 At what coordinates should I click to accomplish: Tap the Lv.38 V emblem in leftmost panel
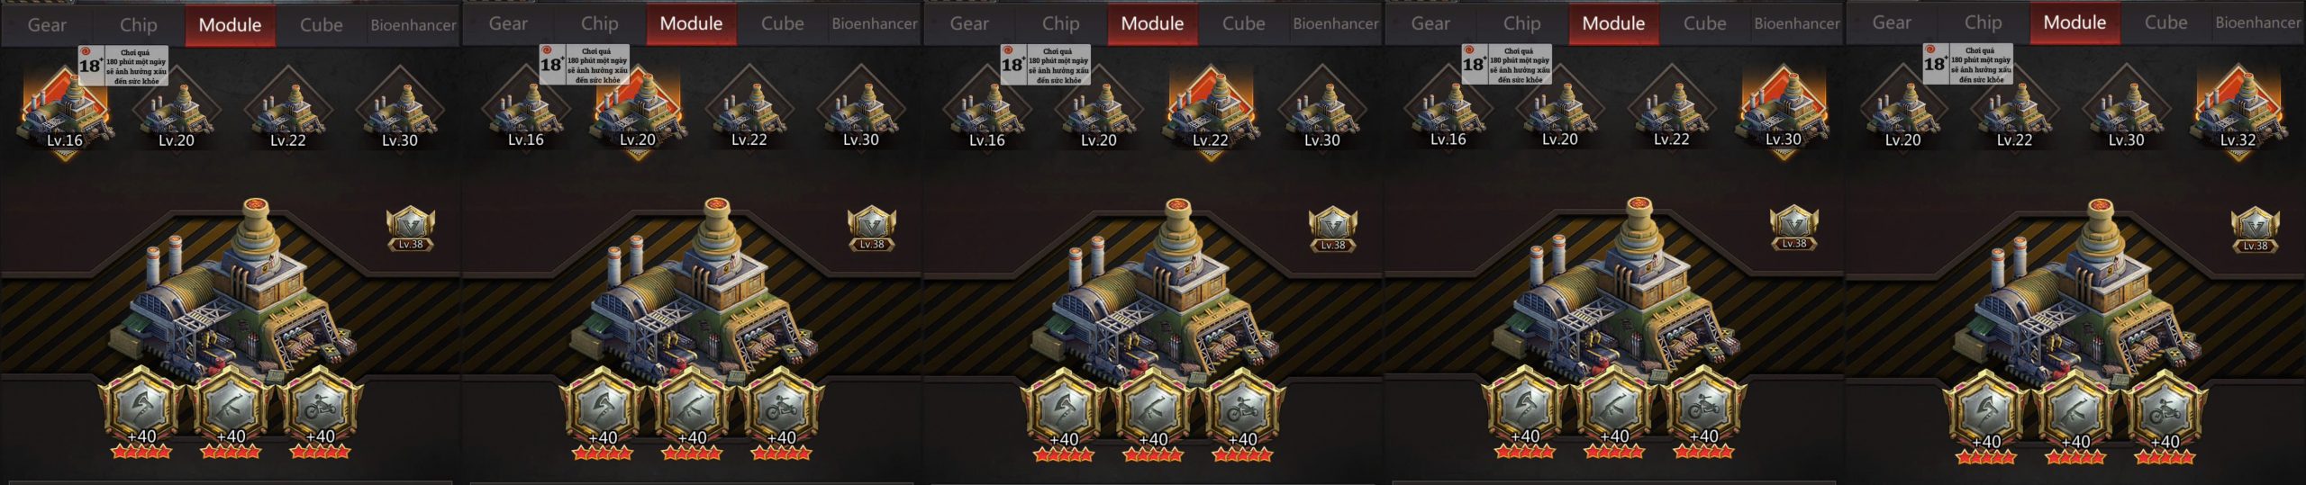[x=411, y=229]
